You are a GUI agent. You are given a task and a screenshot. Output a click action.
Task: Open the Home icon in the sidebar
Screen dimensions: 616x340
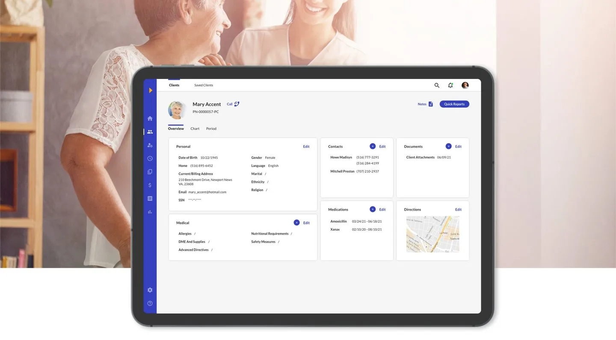(x=150, y=118)
